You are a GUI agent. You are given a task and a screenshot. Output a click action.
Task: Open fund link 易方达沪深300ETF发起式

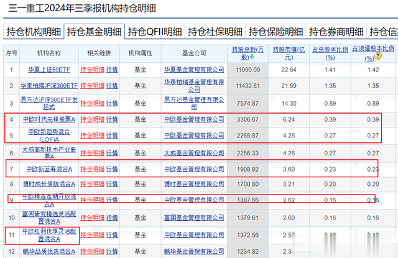tap(49, 103)
